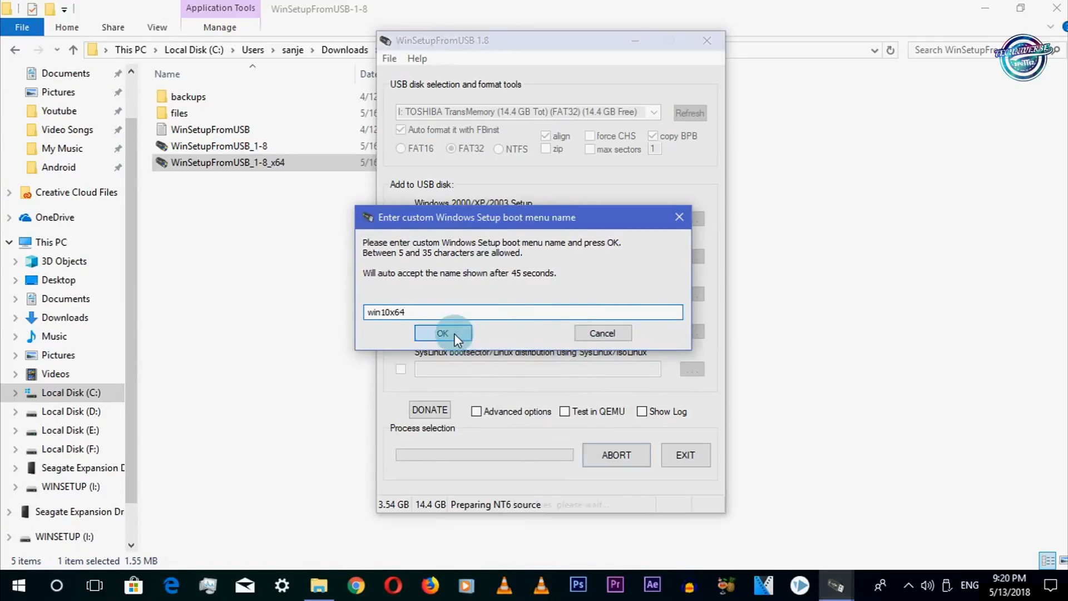Select WinSetupFromUSB_1-8_x64 file icon

point(161,162)
